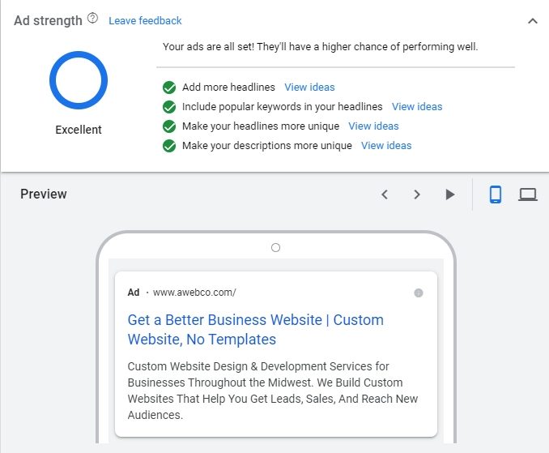View ideas for adding more headlines
Screen dimensions: 549x453
point(309,88)
